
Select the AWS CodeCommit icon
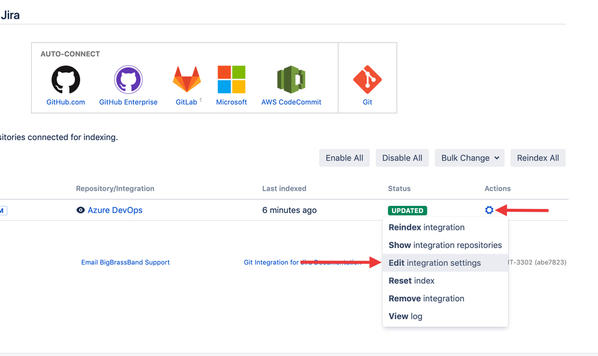291,80
